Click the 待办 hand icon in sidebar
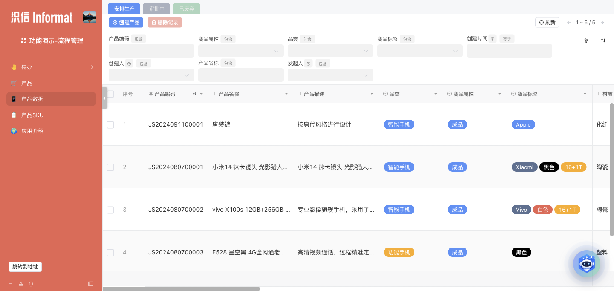Screen dimensions: 614x291 (x=14, y=67)
